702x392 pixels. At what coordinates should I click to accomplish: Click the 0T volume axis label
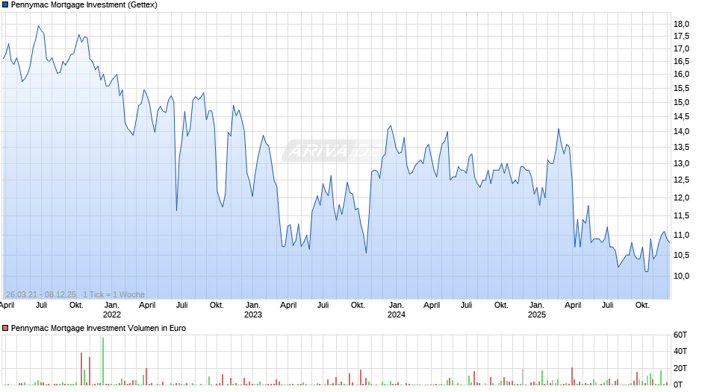(678, 385)
